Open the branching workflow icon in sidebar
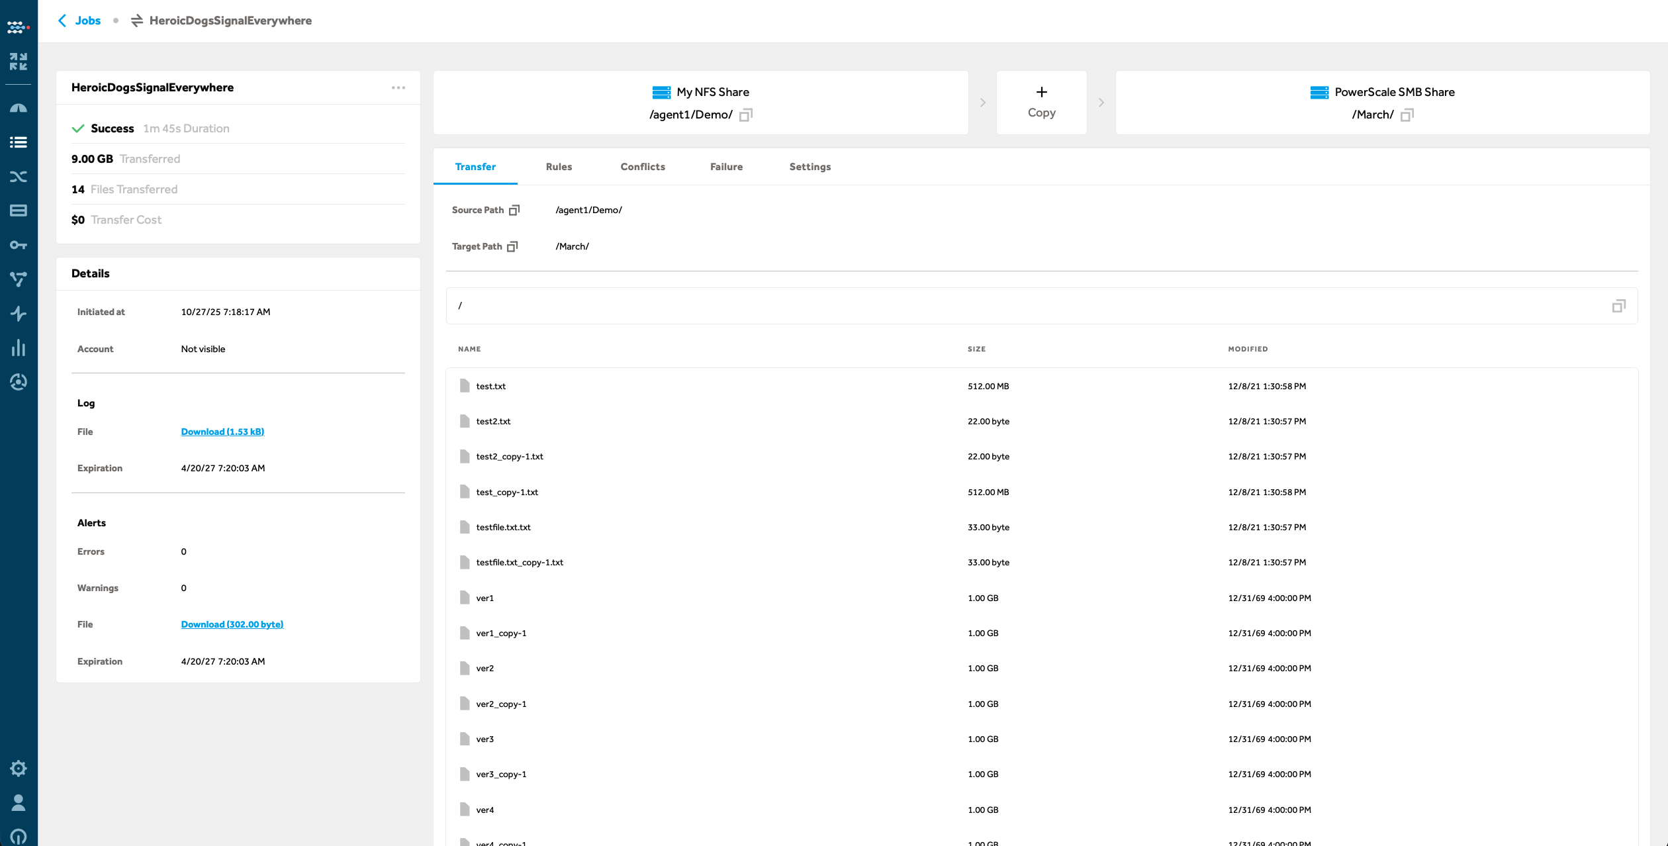Image resolution: width=1668 pixels, height=846 pixels. click(x=19, y=279)
